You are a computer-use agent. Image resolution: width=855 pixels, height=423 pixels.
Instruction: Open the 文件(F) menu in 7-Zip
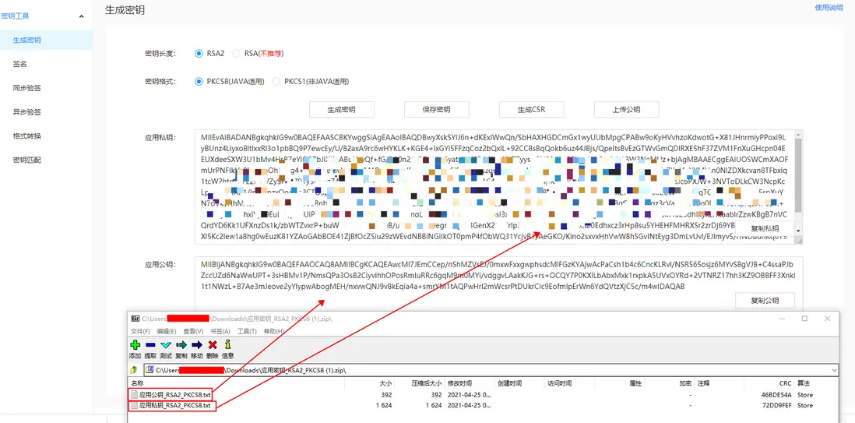pyautogui.click(x=139, y=331)
